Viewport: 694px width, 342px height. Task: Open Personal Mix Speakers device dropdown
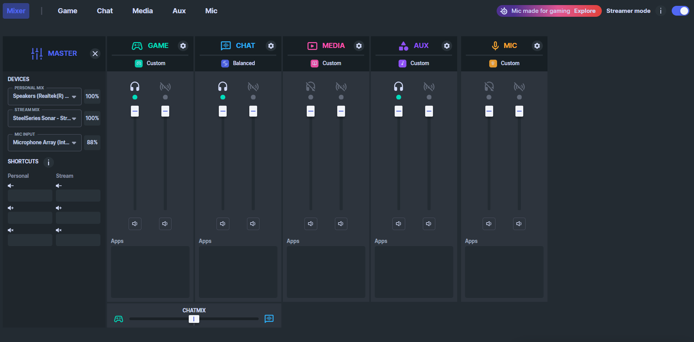[45, 96]
